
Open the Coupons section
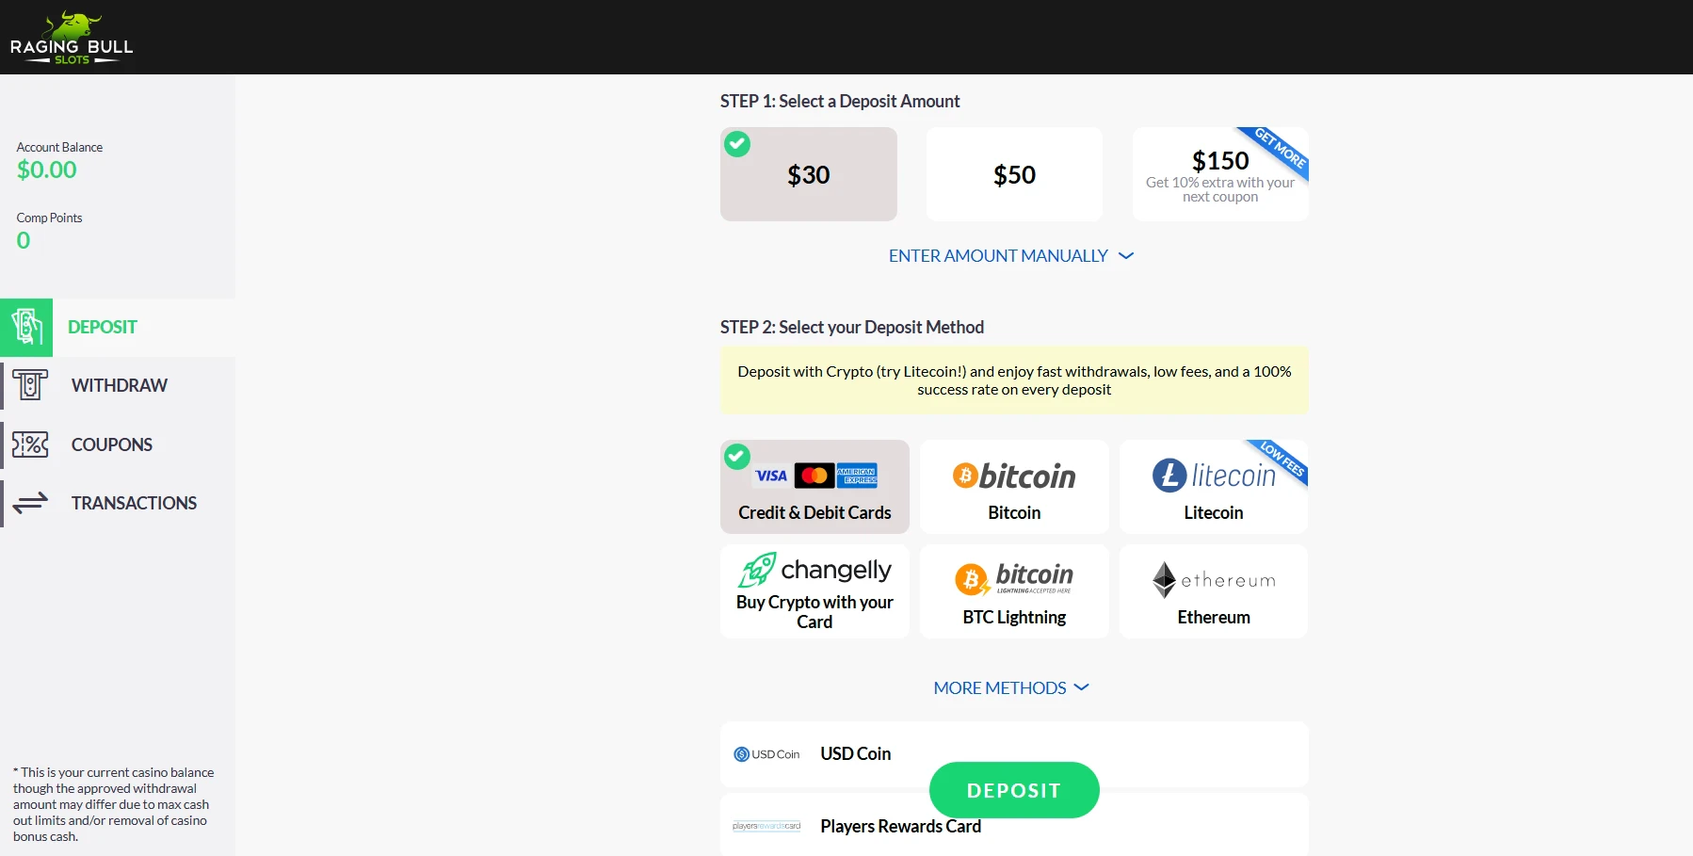pos(118,444)
